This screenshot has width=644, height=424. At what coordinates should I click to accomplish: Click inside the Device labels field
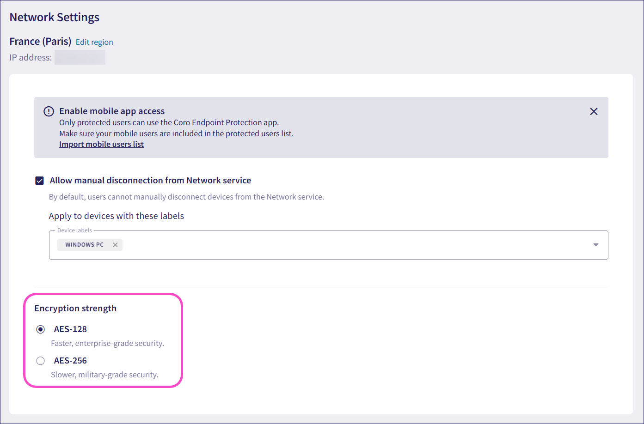tap(351, 245)
